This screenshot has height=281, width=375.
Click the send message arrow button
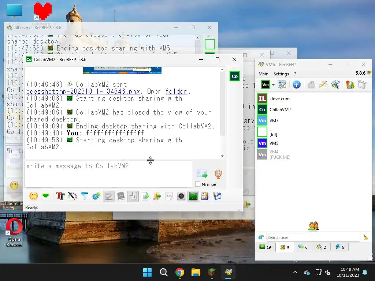click(x=202, y=174)
